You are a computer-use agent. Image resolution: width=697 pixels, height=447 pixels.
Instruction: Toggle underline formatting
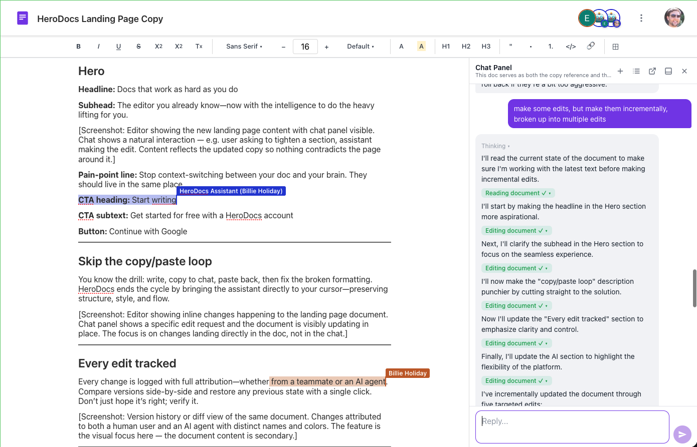pyautogui.click(x=118, y=46)
